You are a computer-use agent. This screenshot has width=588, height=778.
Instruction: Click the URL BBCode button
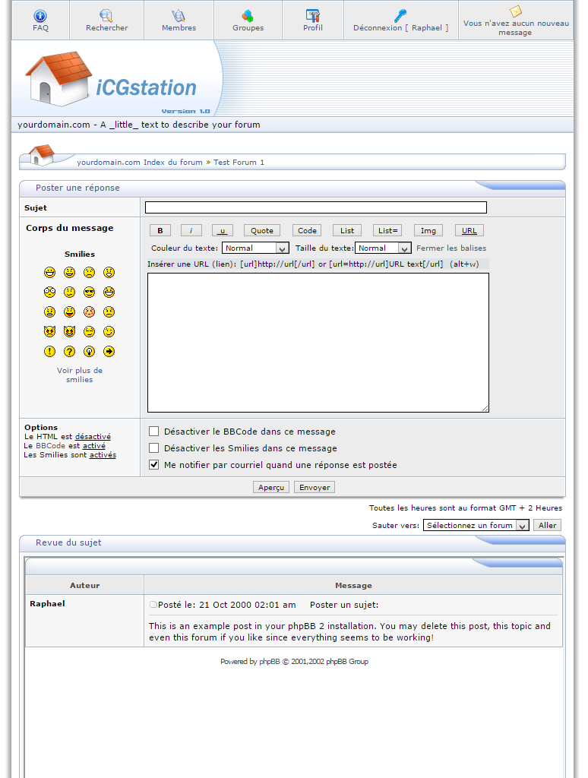pos(469,231)
